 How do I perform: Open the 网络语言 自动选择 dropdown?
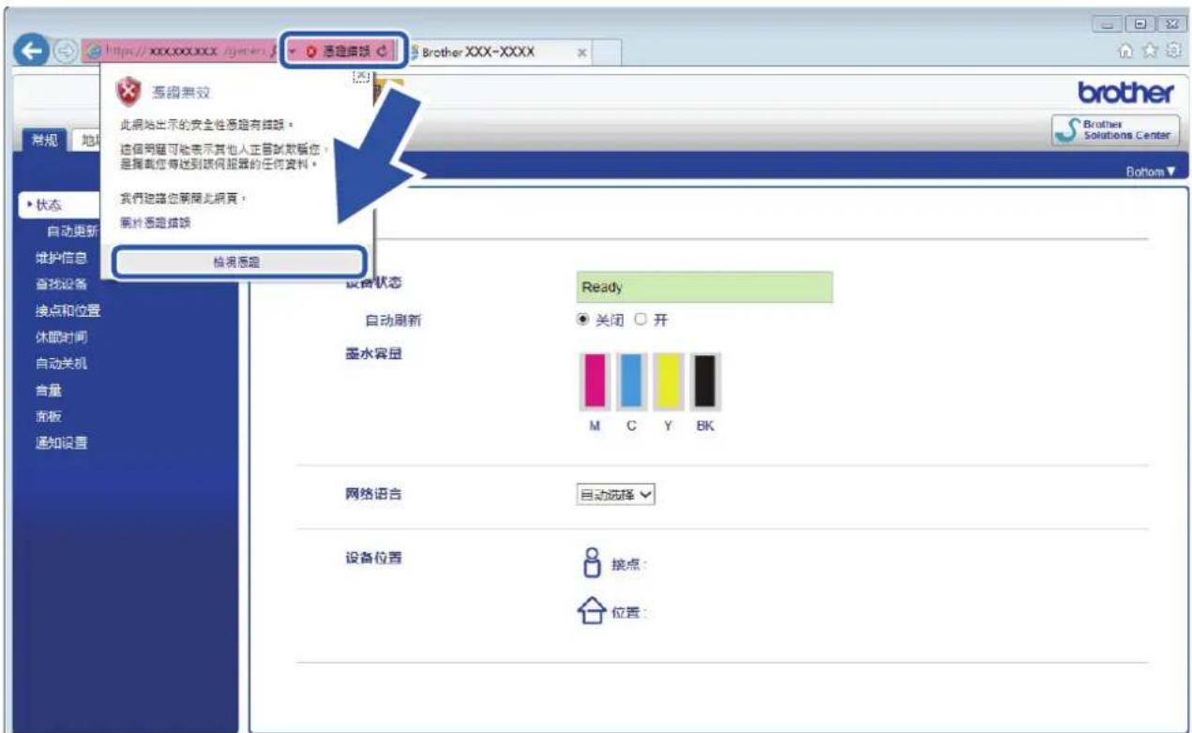pyautogui.click(x=615, y=496)
